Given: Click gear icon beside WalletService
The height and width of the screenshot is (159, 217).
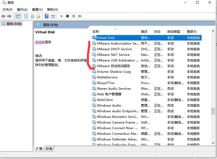Looking at the screenshot, I should coord(94,77).
